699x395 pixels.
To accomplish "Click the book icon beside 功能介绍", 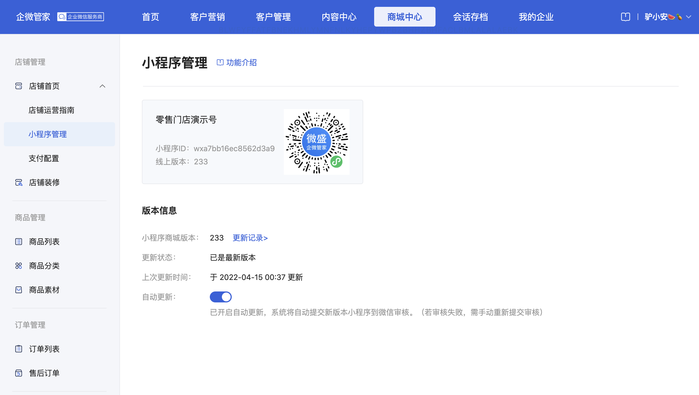I will (220, 62).
